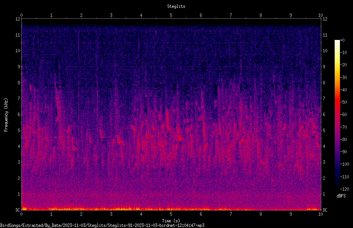The width and height of the screenshot is (353, 228).
Task: Click the 9 kHz label on the left axis
Action: point(19,66)
